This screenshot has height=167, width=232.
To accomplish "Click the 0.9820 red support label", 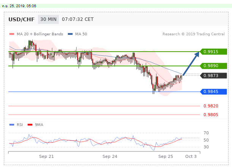I will pos(211,106).
